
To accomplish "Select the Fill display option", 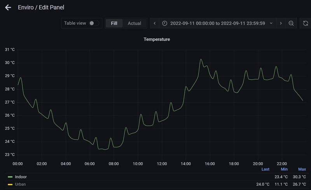I will (114, 23).
